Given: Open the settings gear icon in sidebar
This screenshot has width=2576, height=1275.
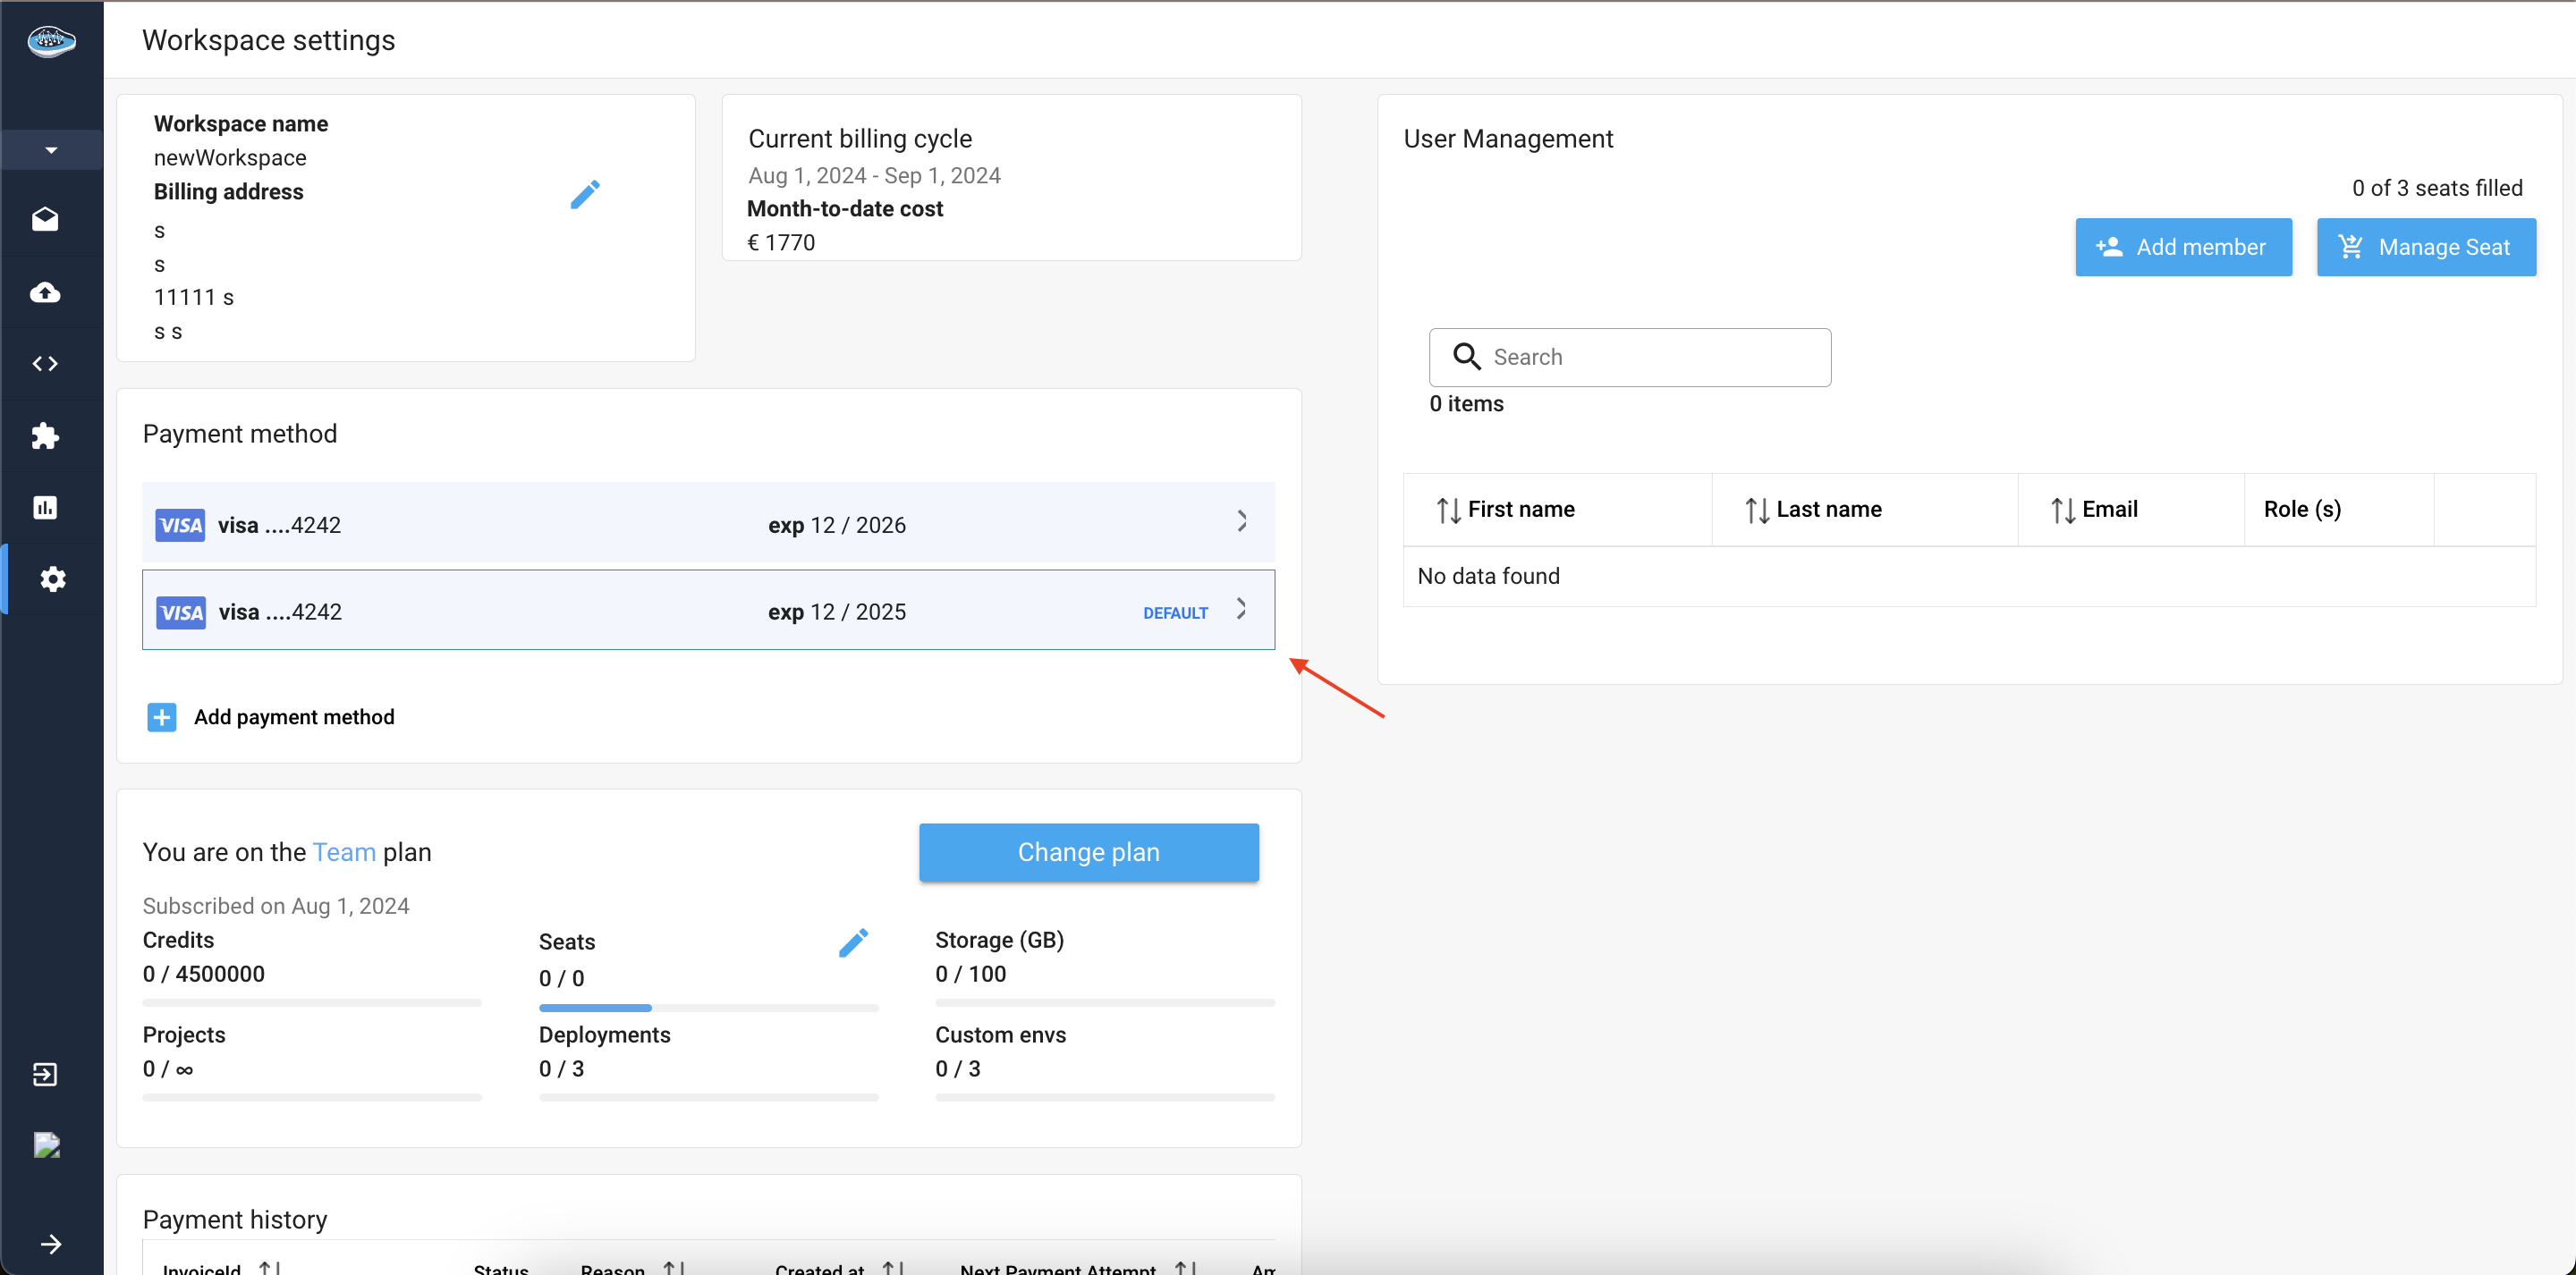Looking at the screenshot, I should pos(53,579).
